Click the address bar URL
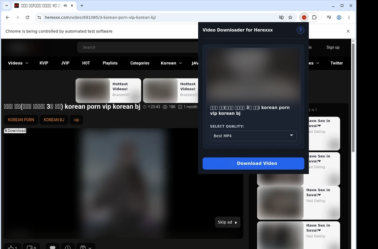Image resolution: width=378 pixels, height=249 pixels. tap(100, 18)
